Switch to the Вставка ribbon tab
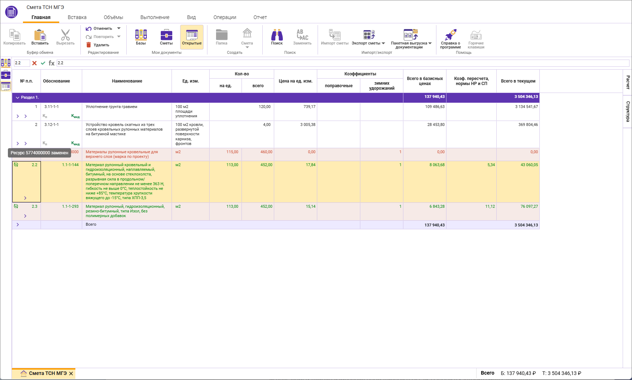The width and height of the screenshot is (632, 380). 77,17
